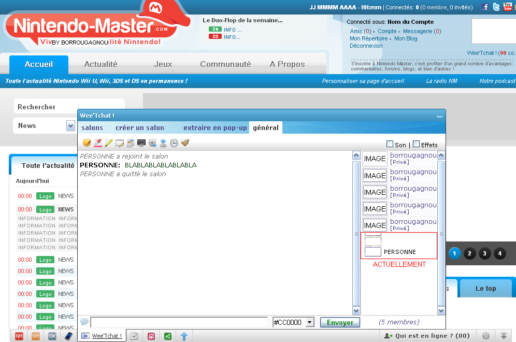The width and height of the screenshot is (516, 342).
Task: Click in the chat message input field
Action: 179,322
